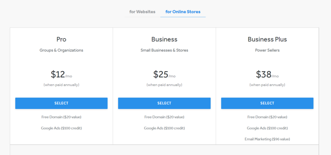The image size is (331, 155).
Task: Open the 'for Online Stores' tab
Action: [x=183, y=12]
